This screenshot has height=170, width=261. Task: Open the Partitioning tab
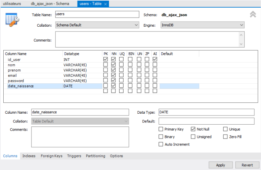(95, 156)
